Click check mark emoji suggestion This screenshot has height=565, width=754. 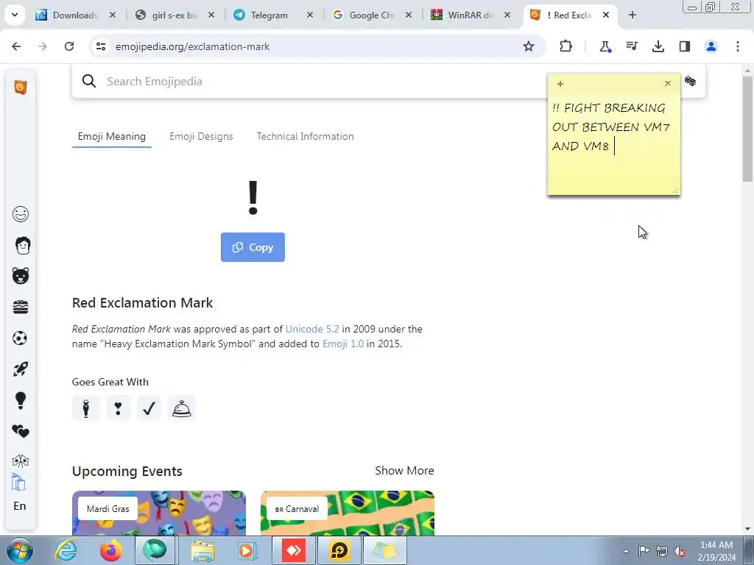149,408
